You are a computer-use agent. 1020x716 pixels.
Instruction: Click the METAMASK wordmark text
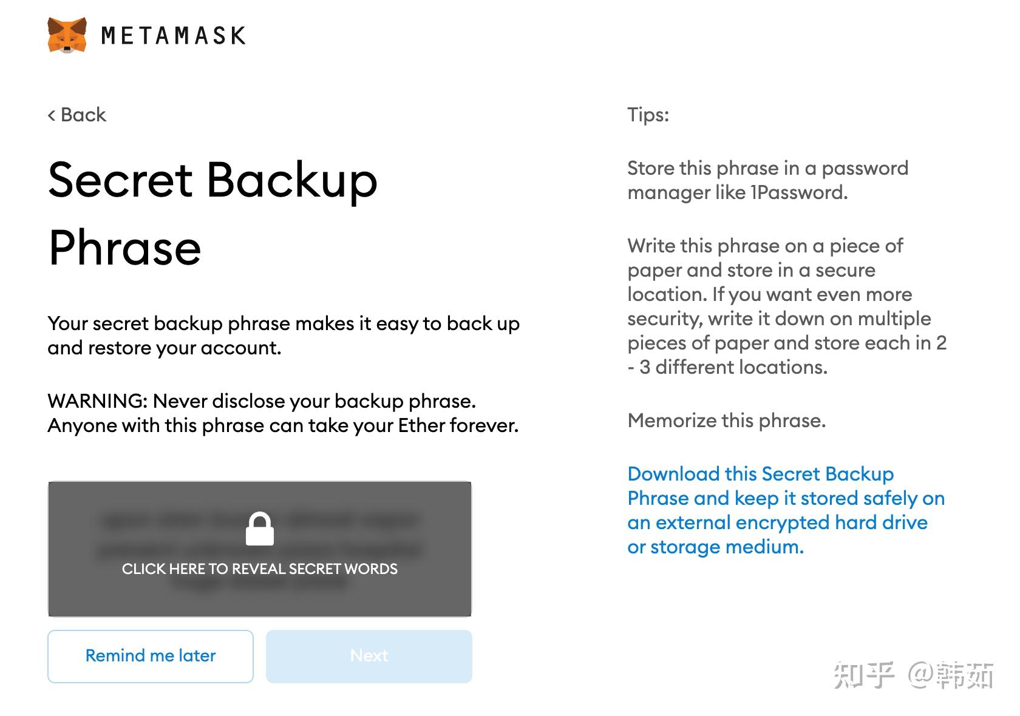[x=173, y=36]
